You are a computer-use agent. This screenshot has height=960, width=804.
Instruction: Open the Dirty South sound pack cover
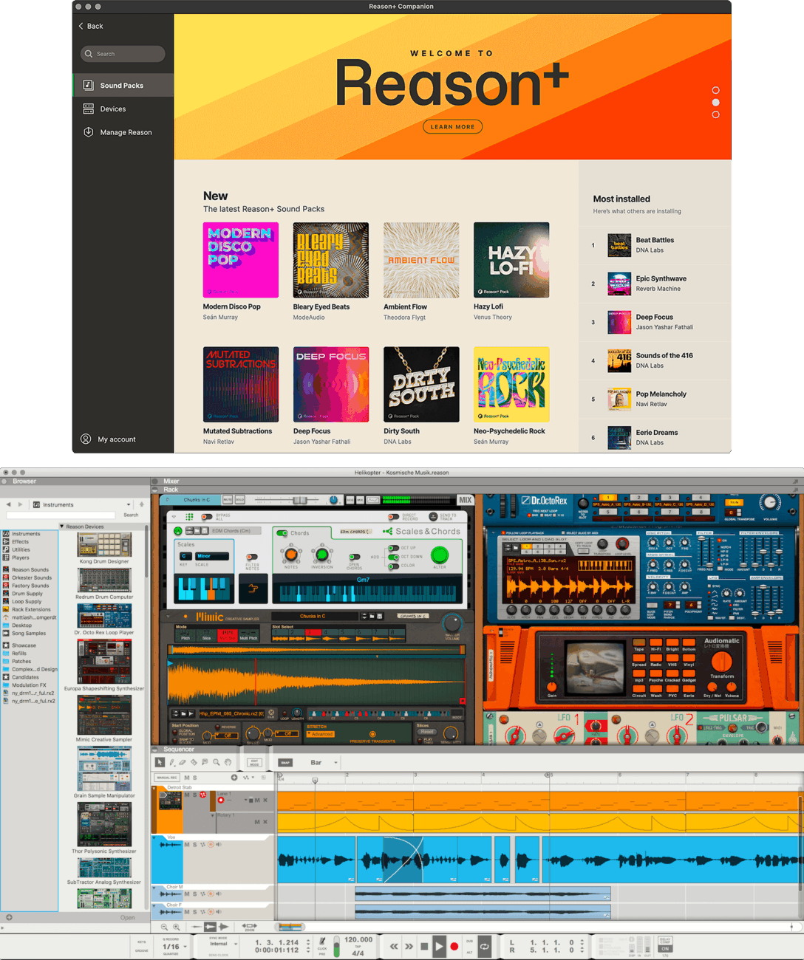pos(421,384)
